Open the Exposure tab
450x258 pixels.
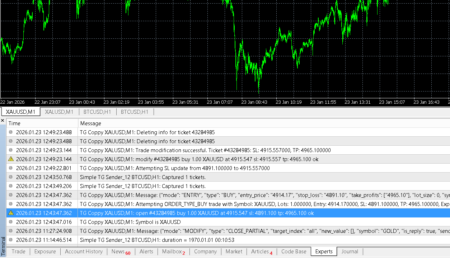[45, 252]
